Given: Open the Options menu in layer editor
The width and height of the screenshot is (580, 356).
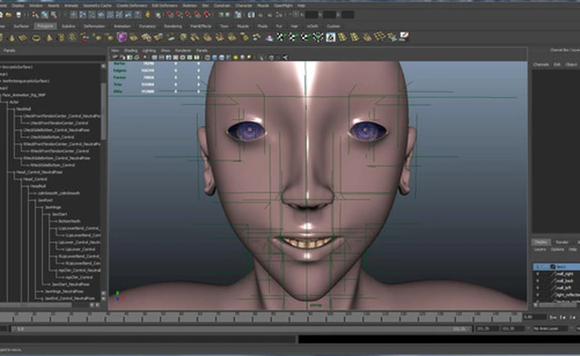Looking at the screenshot, I should point(557,249).
